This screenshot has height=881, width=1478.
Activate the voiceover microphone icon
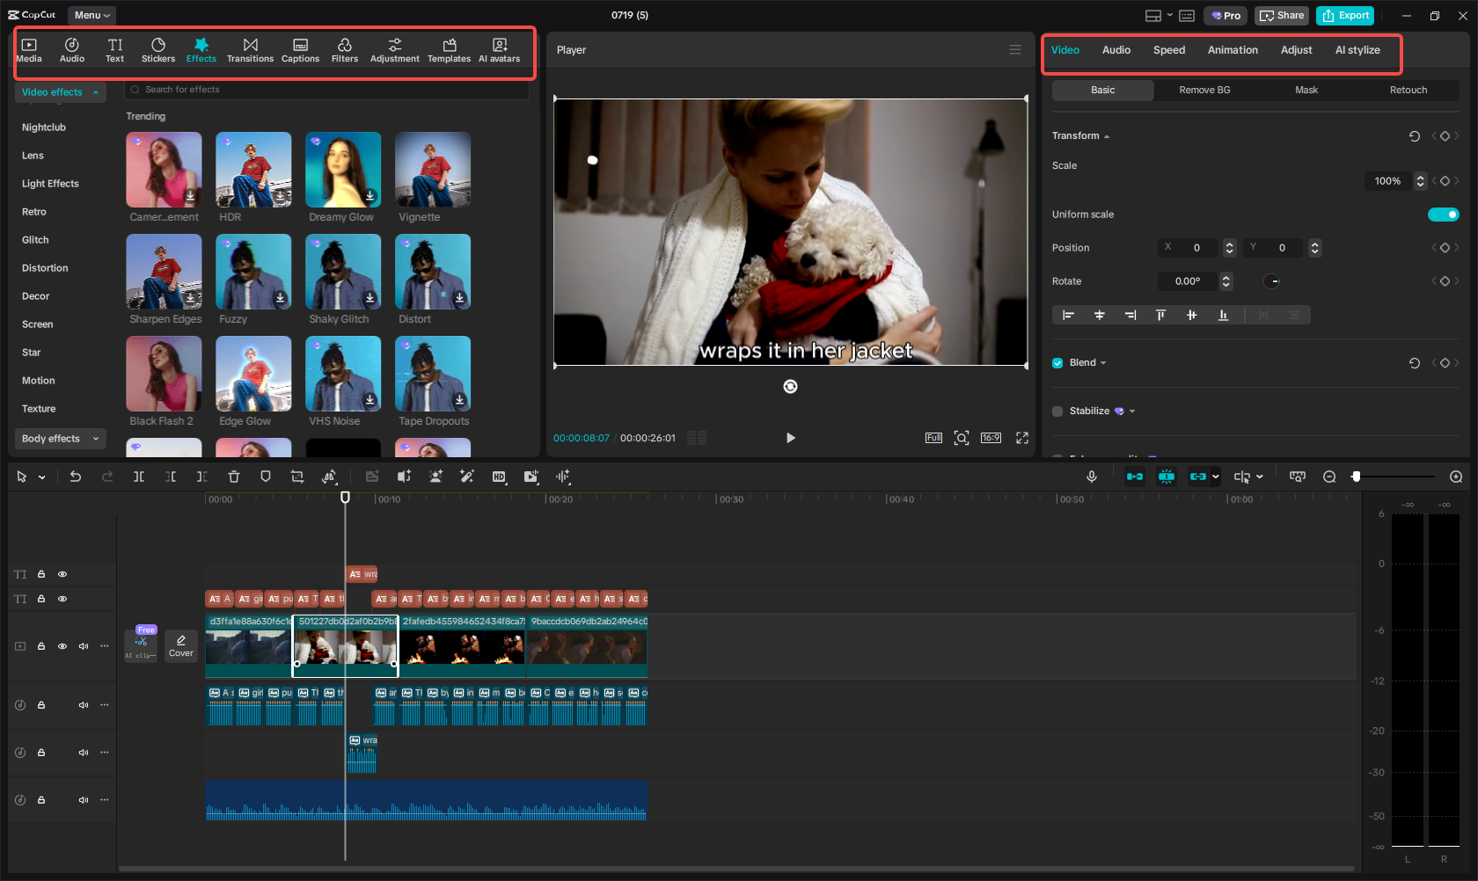coord(1091,477)
